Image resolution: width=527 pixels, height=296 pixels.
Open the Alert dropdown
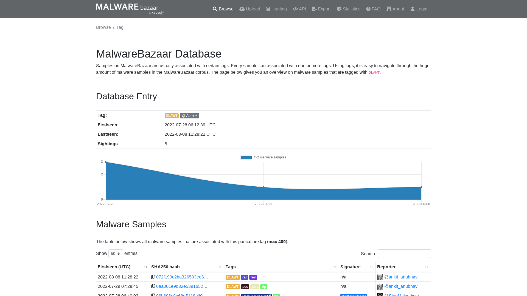point(189,115)
